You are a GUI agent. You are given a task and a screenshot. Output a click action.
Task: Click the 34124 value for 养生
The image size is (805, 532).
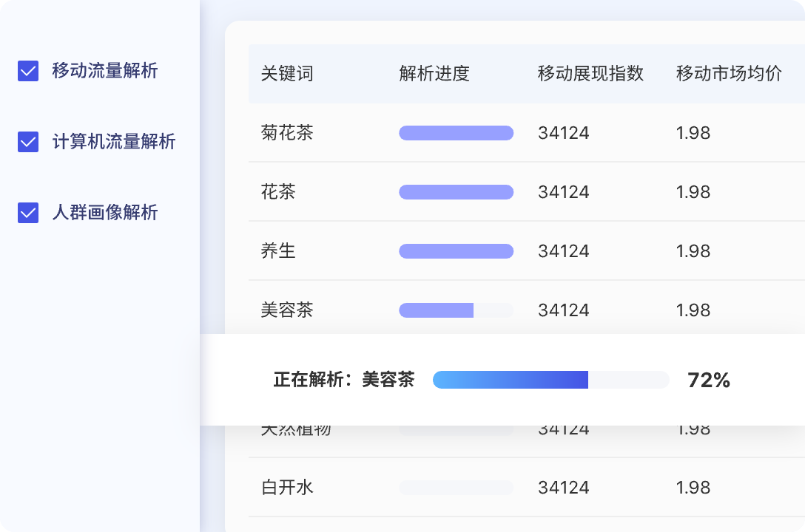(x=564, y=251)
